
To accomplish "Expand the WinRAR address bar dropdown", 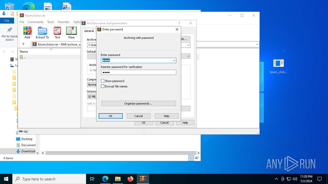I will pos(257,44).
